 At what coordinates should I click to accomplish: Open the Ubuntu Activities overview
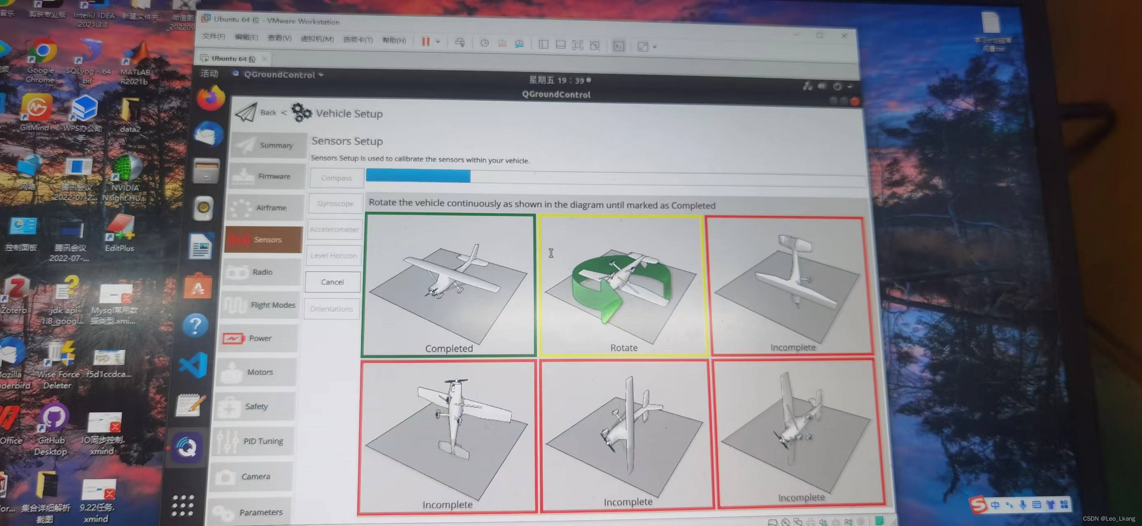click(209, 73)
